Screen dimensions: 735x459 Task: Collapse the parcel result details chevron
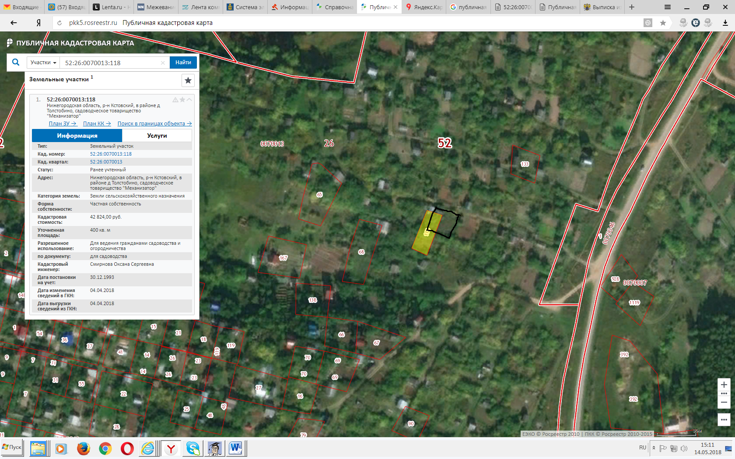pyautogui.click(x=189, y=100)
